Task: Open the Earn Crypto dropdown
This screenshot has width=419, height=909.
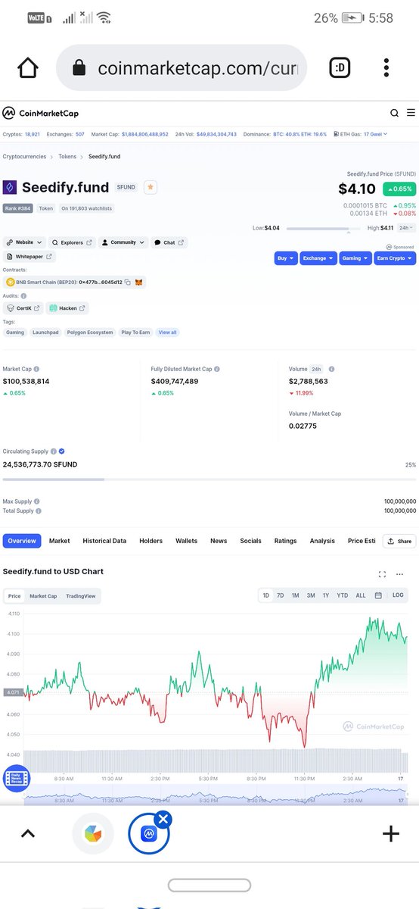Action: [x=395, y=258]
